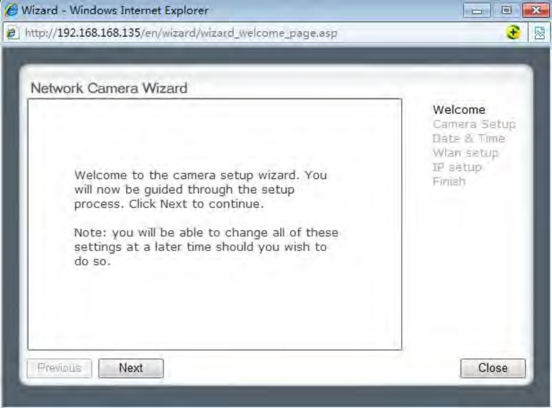This screenshot has width=552, height=408.
Task: Click the Internet Explorer logo in title bar
Action: (12, 10)
